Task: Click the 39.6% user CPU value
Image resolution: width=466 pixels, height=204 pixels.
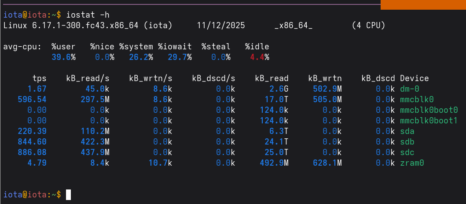Action: coord(64,57)
